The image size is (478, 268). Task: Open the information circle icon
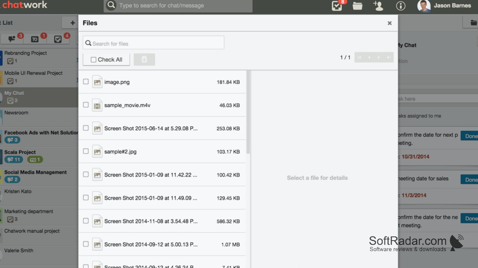coord(400,6)
